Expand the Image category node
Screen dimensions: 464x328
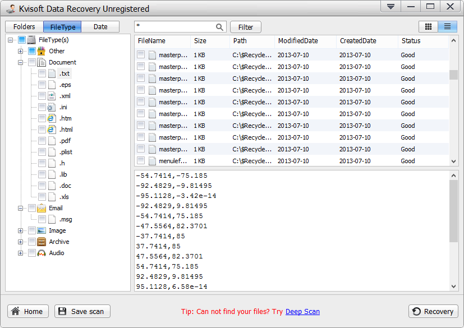(x=20, y=231)
